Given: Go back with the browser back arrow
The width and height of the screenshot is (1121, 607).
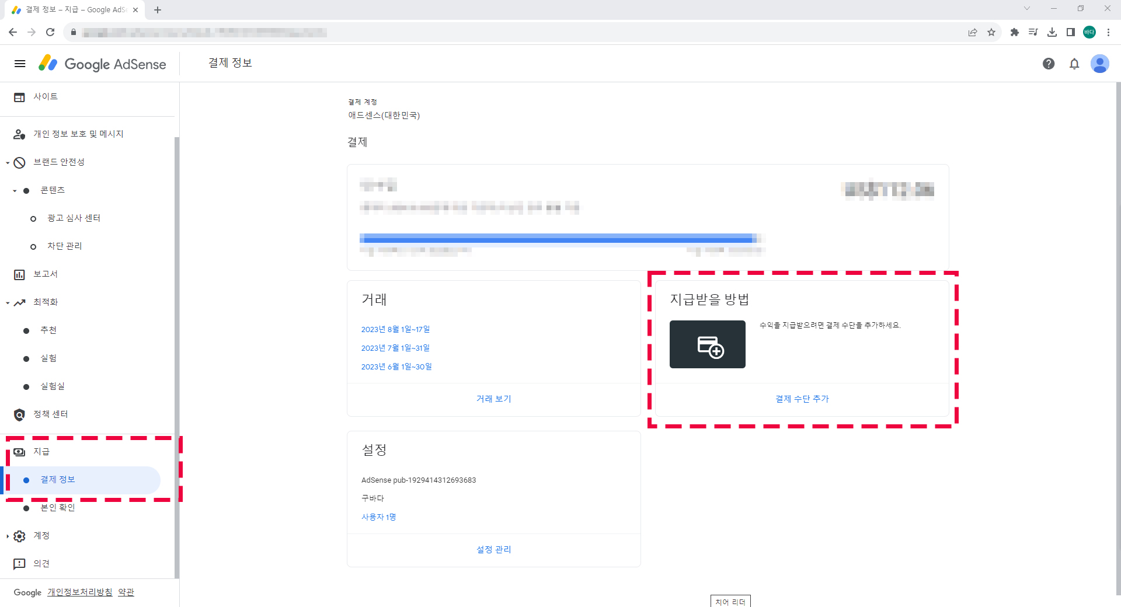Looking at the screenshot, I should click(x=13, y=32).
